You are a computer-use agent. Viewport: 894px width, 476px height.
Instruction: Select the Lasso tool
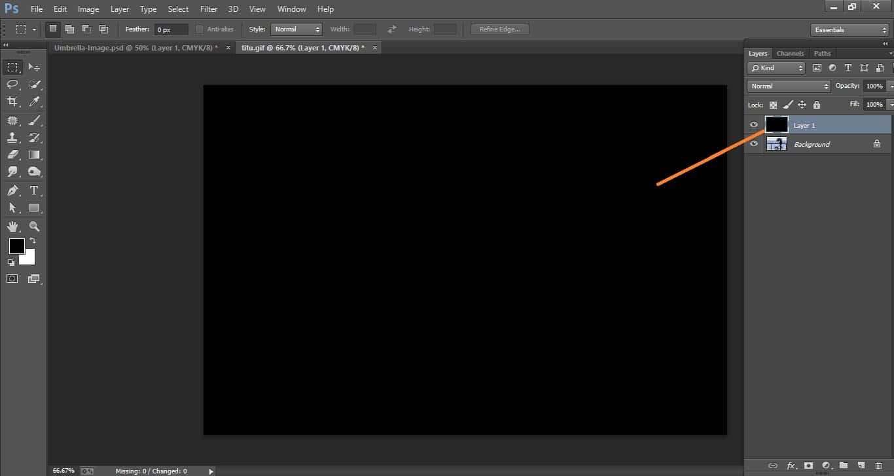[x=13, y=84]
